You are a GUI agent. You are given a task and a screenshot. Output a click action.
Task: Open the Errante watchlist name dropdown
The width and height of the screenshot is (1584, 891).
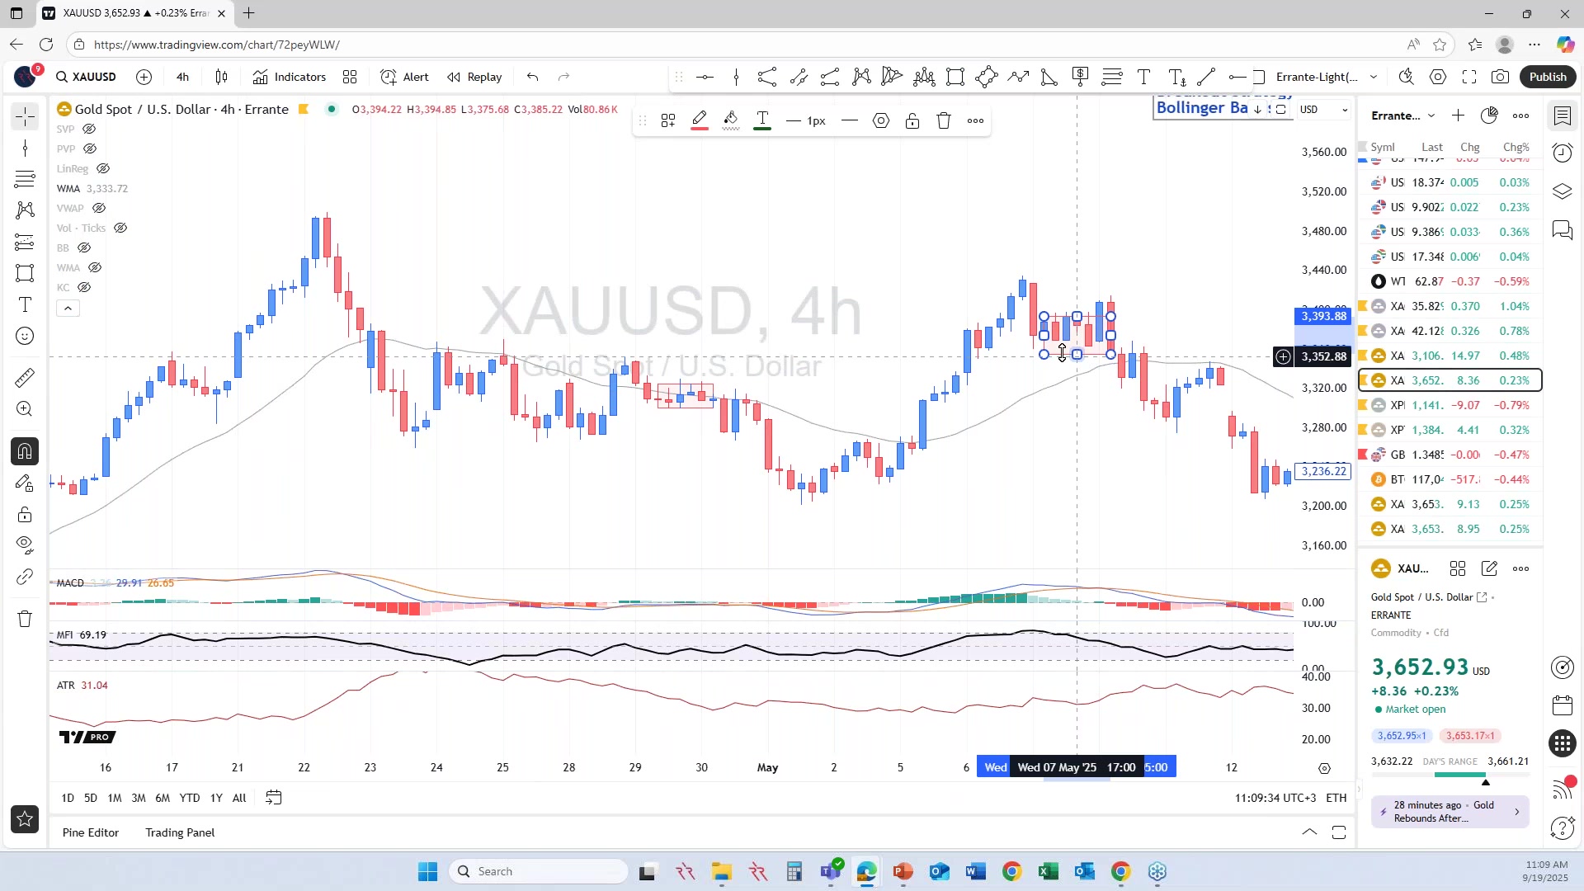1403,115
